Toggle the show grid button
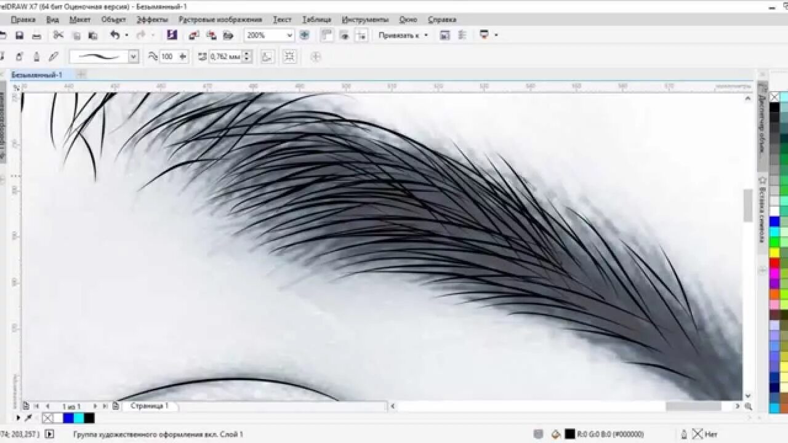 click(x=344, y=35)
